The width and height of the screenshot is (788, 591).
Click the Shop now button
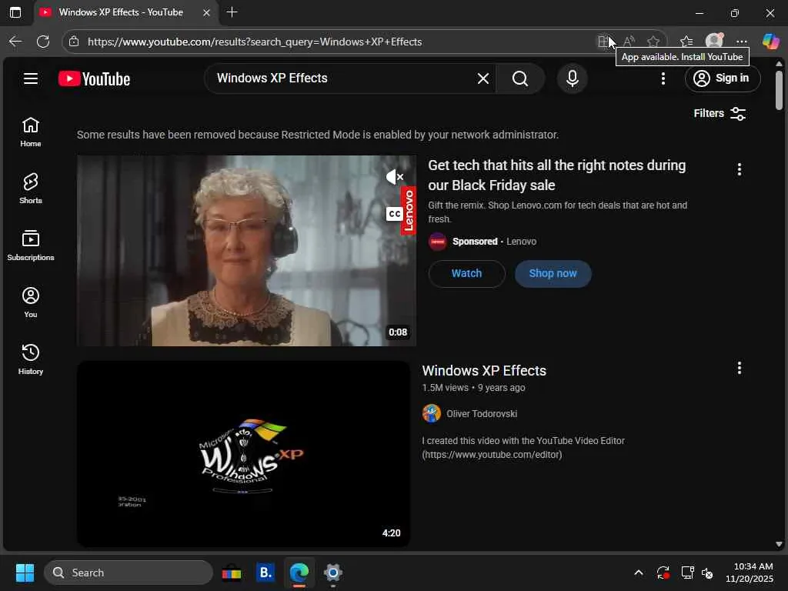[x=553, y=273]
